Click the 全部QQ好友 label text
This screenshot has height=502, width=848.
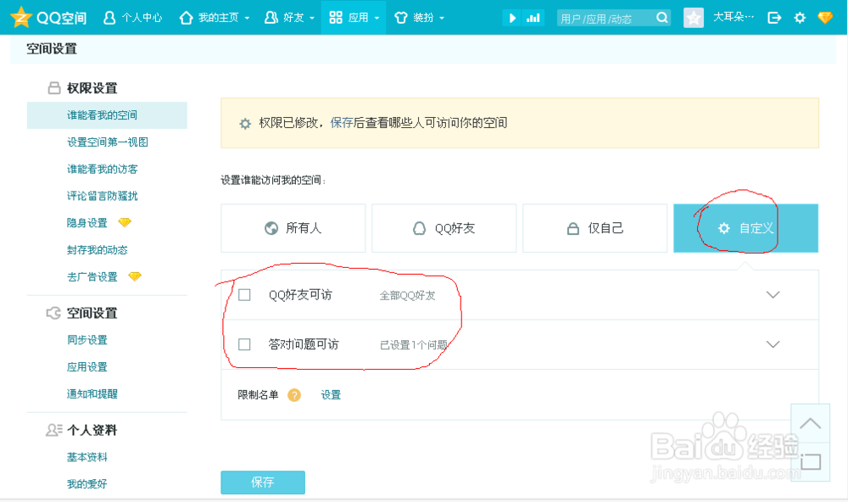pyautogui.click(x=407, y=295)
